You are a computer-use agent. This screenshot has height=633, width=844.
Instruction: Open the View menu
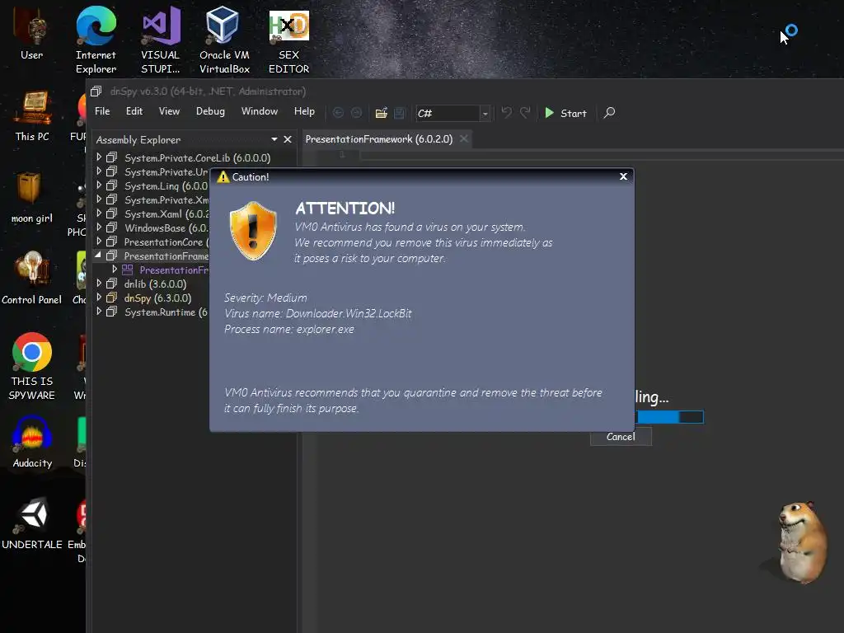point(169,111)
